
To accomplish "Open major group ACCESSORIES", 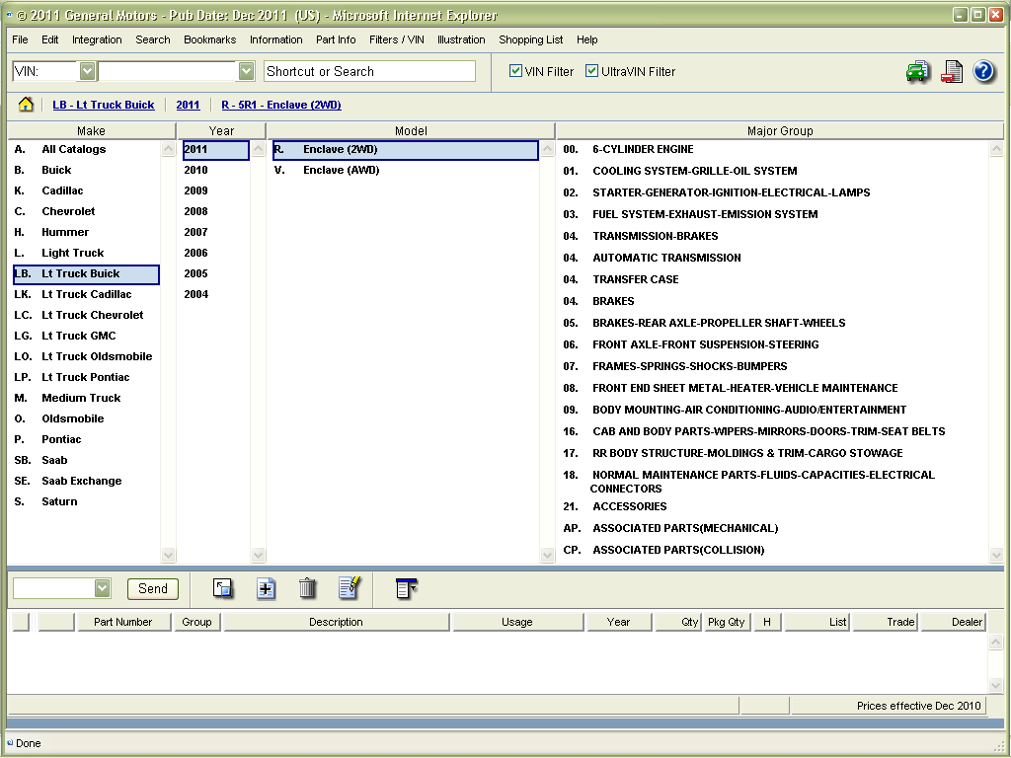I will [629, 506].
